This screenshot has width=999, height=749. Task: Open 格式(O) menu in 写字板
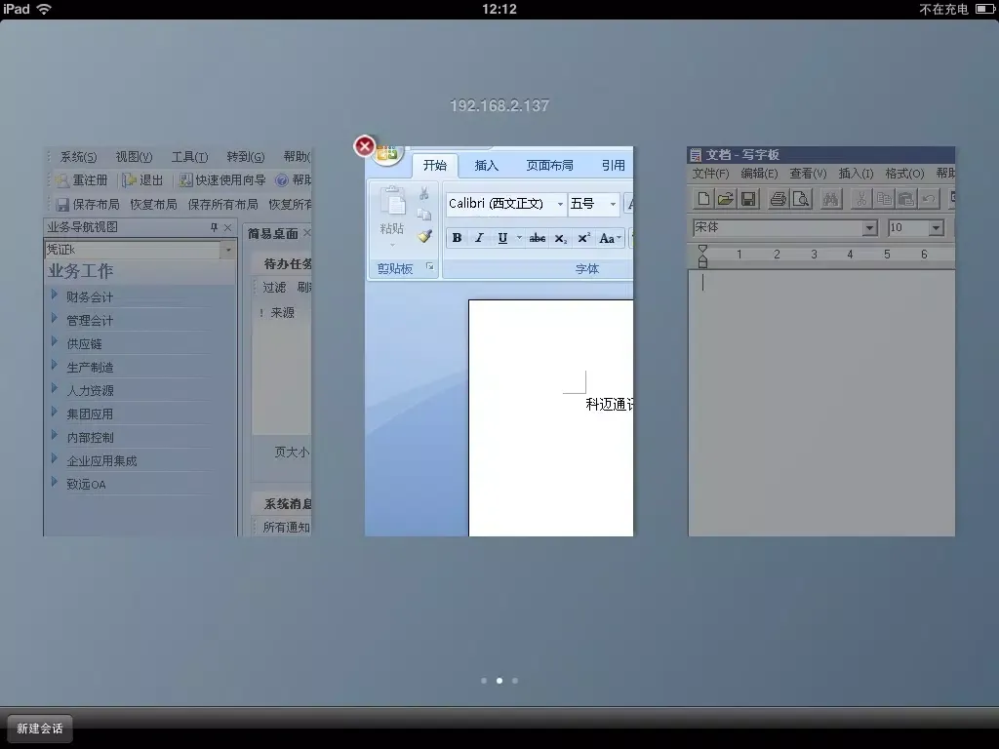[904, 174]
